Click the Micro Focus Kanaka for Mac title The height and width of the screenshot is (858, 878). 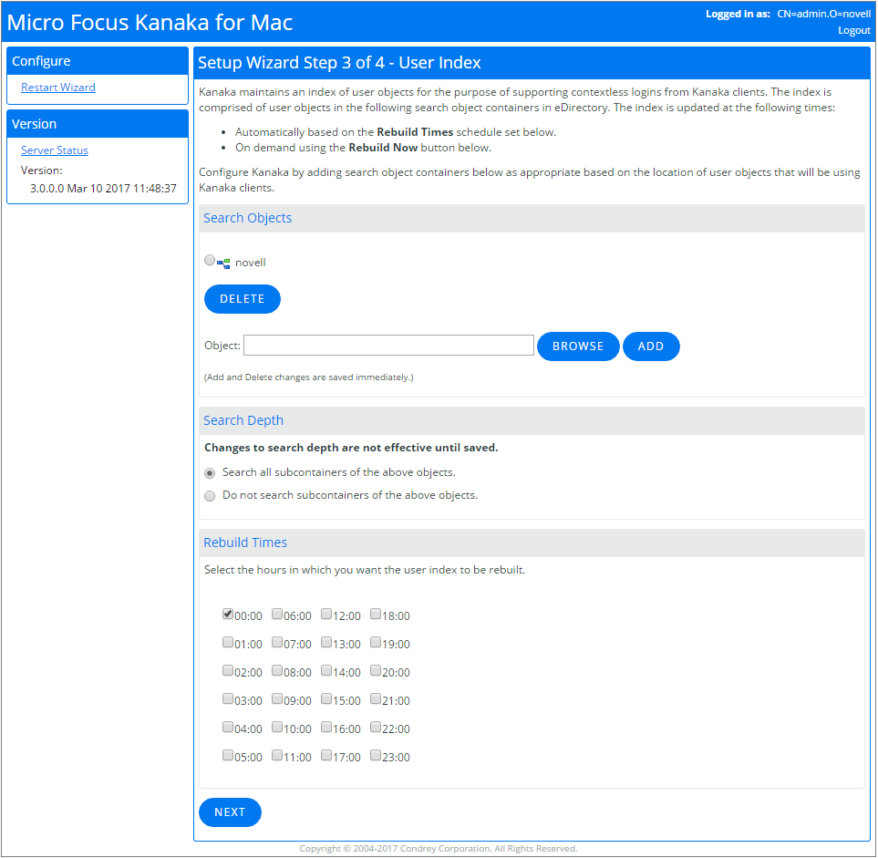click(150, 23)
